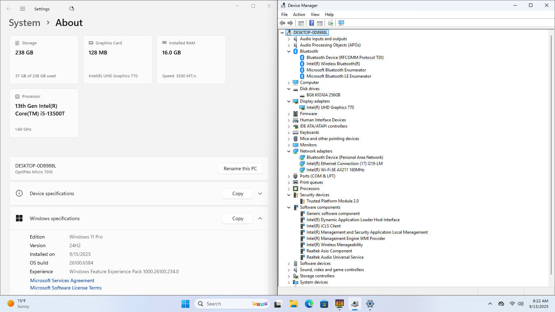Select the Intel(R) Ethernet Connection I219-LM icon
555x312 pixels.
click(x=302, y=164)
